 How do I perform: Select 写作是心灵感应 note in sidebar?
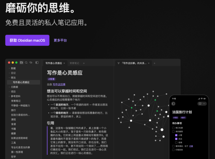coord(24,82)
